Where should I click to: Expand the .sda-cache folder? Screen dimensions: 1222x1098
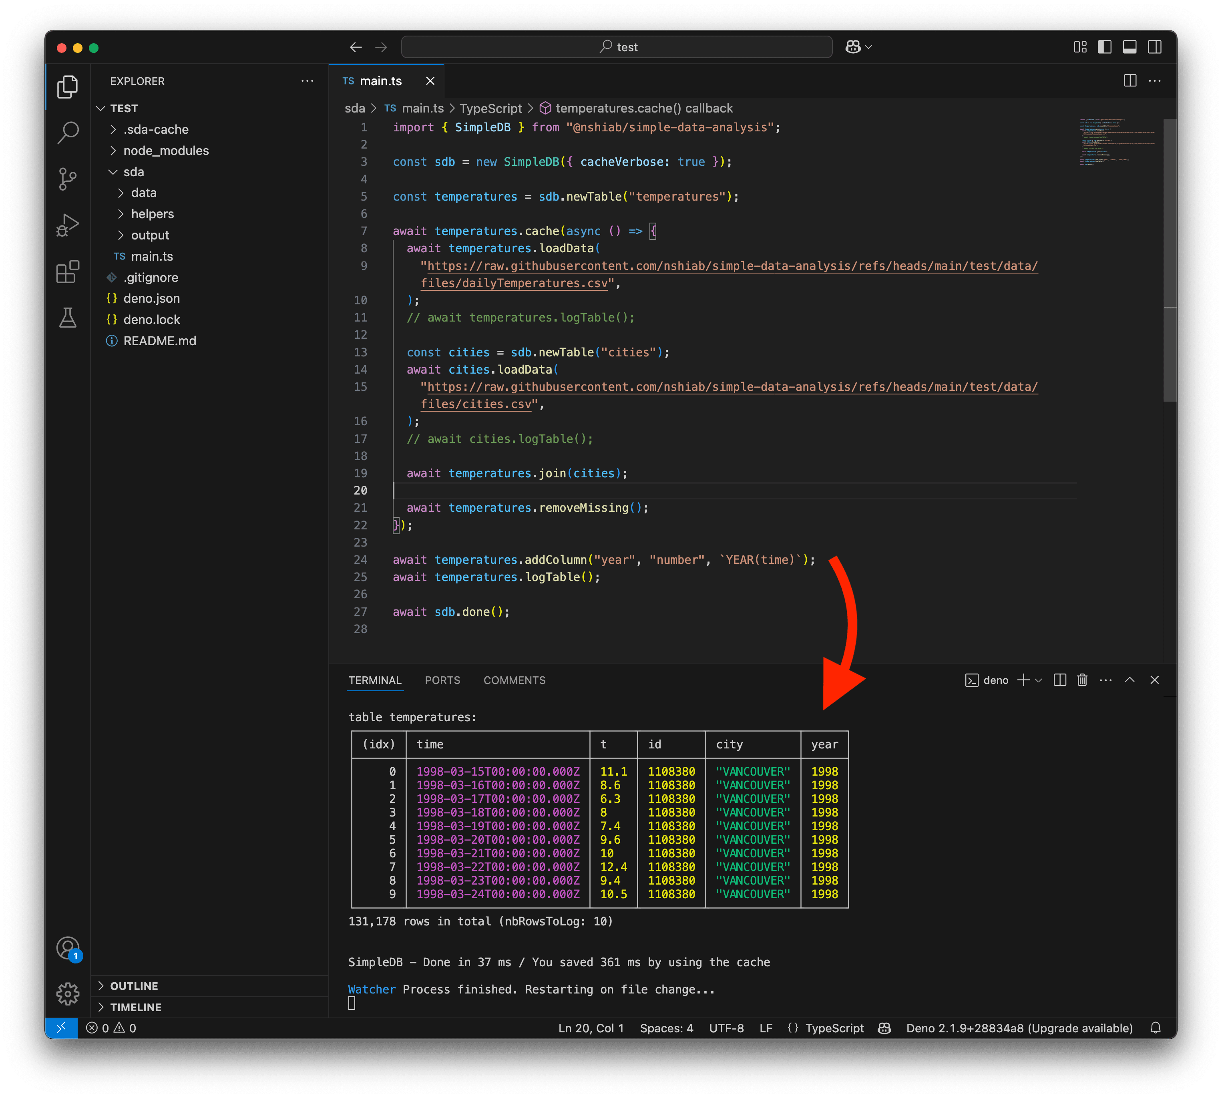[x=209, y=129]
